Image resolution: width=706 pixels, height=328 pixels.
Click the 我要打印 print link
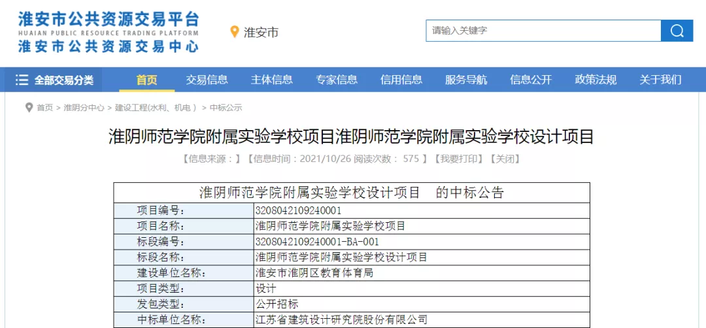[459, 159]
